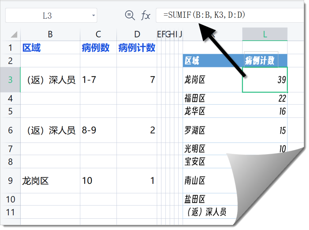Click the Name Box showing L3

(x=51, y=15)
